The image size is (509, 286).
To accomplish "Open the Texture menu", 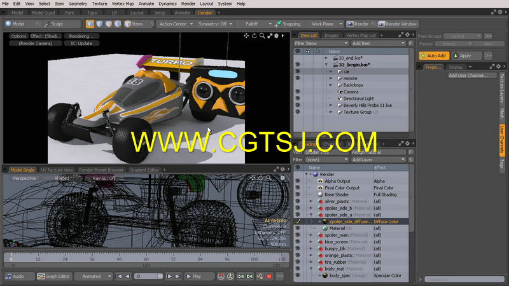I will [99, 4].
